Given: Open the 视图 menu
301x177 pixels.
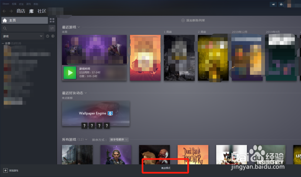Looking at the screenshot, I should point(14,4).
